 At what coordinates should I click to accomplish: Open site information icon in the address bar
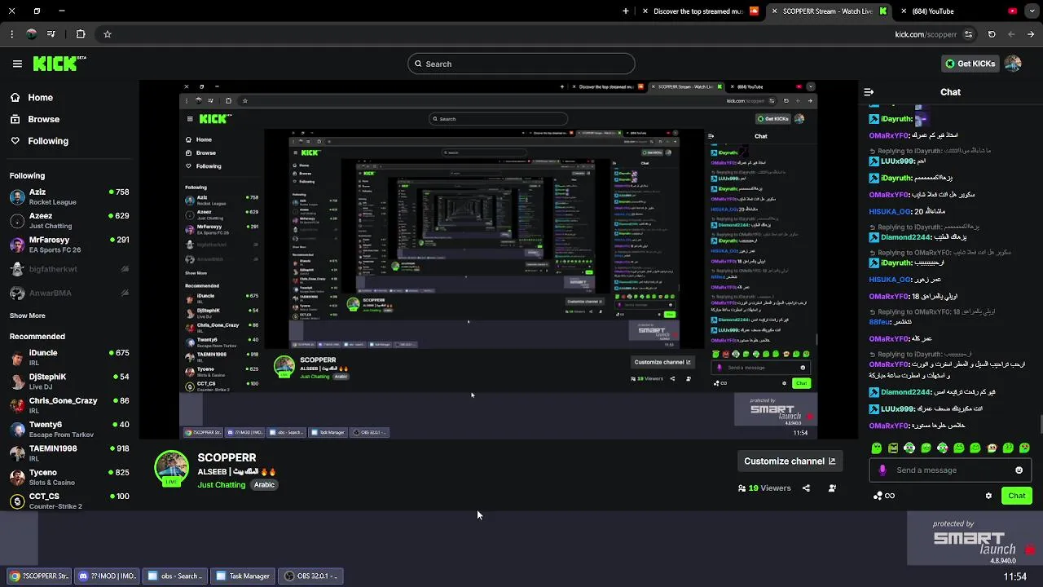click(968, 34)
